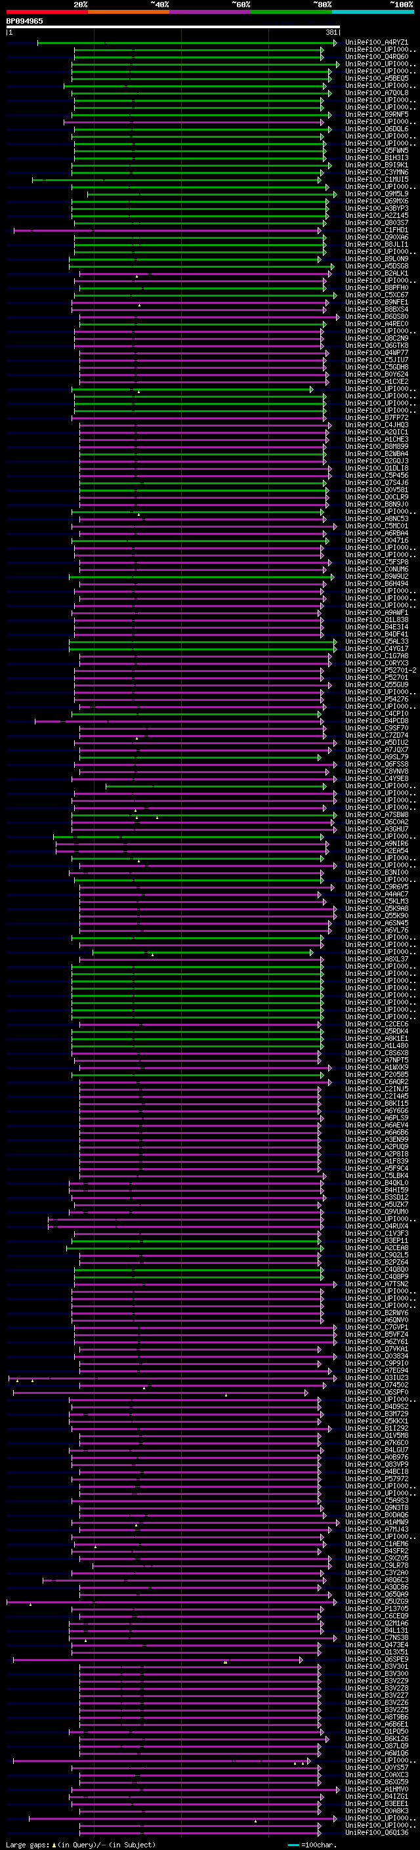
Task: Click the white query sequence bar
Action: (x=173, y=28)
